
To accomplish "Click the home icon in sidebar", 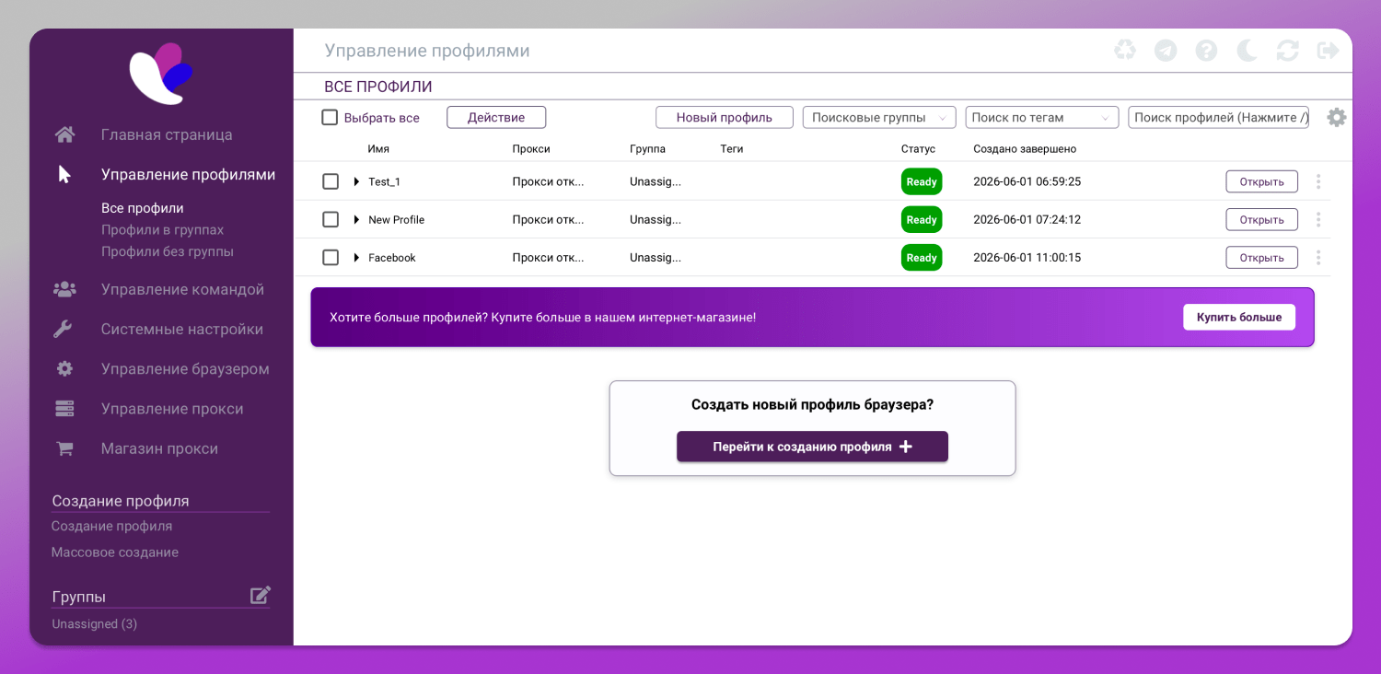I will coord(64,134).
